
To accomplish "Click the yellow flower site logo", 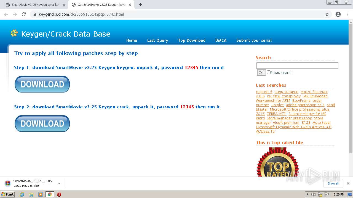I will [x=14, y=33].
